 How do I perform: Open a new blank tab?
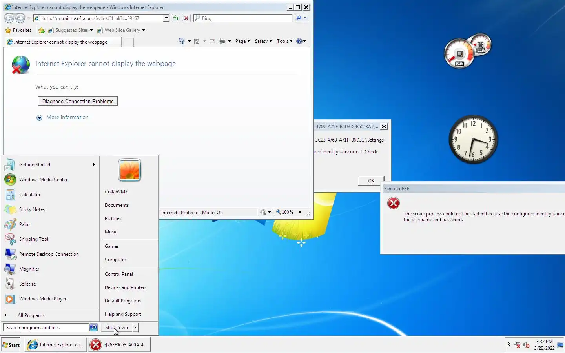tap(128, 42)
